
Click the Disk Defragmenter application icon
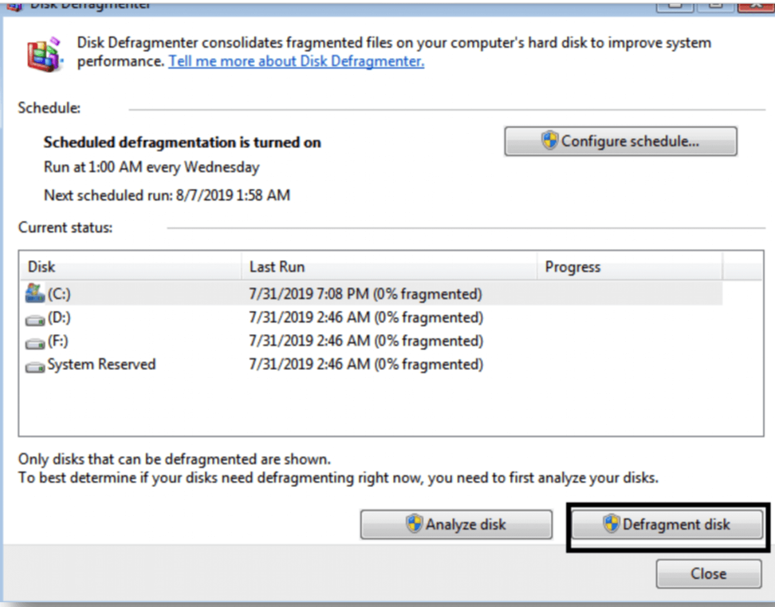point(43,52)
